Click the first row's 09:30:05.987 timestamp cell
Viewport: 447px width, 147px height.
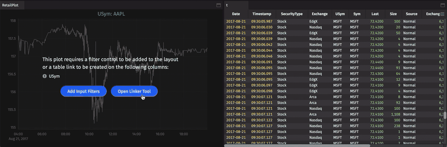(x=262, y=21)
